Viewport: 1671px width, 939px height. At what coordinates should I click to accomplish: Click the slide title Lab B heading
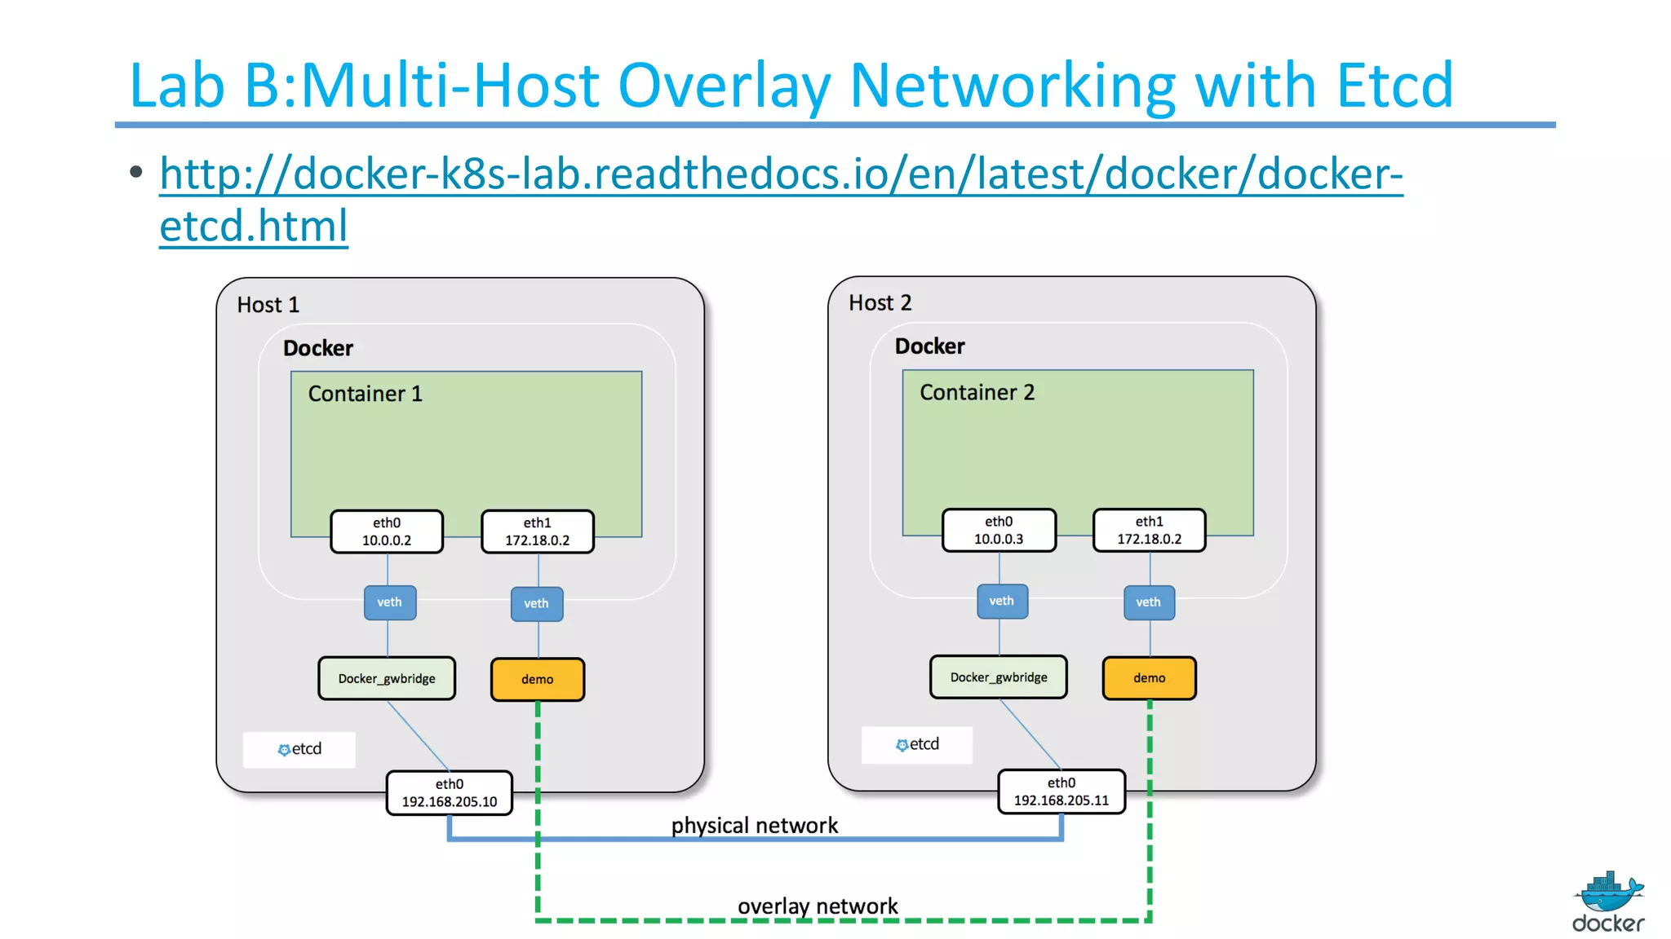tap(790, 85)
